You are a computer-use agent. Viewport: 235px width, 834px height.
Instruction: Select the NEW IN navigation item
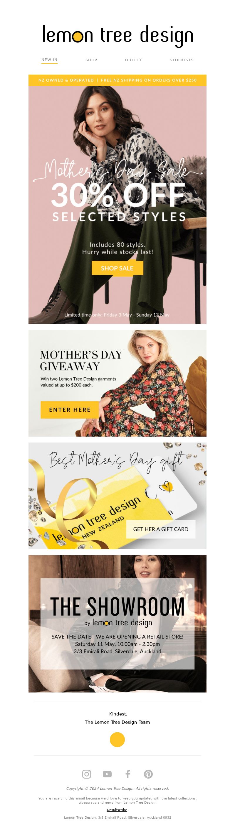click(x=49, y=60)
